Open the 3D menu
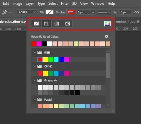Screen dimensions: 141x124 point(74,4)
